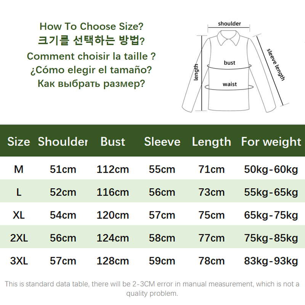Click the French "Comment choisir la taille ?" text
The image size is (305, 305).
point(91,56)
